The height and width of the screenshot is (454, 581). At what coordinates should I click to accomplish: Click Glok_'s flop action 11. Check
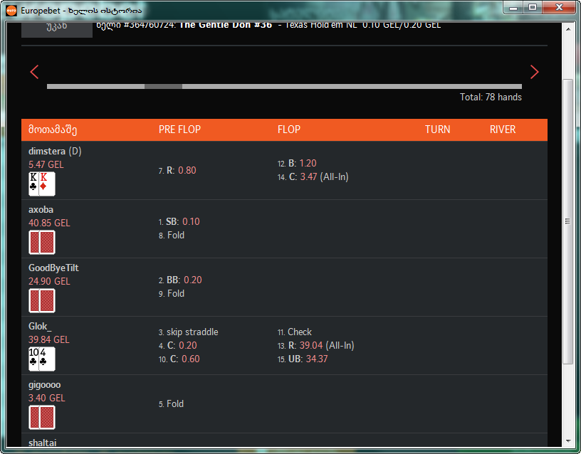(x=295, y=332)
